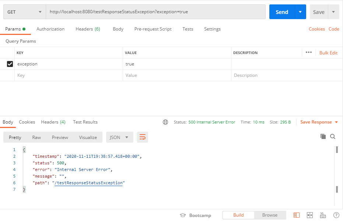Screen dimensions: 343x221
Task: Open the Authorization tab
Action: (50, 29)
